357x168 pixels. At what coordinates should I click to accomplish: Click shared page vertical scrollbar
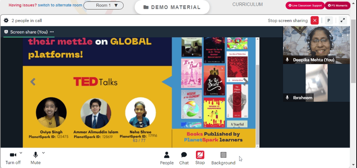pyautogui.click(x=257, y=92)
